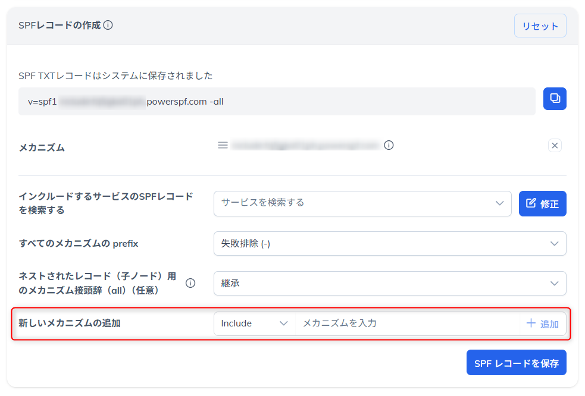Click the info icon for nested record prefix option
The image size is (585, 396).
point(190,283)
